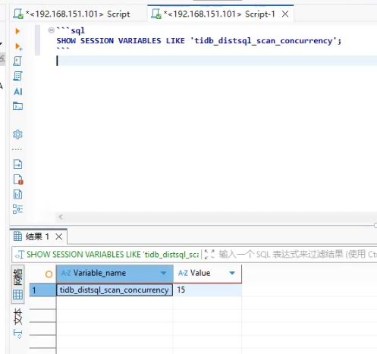The width and height of the screenshot is (377, 354).
Task: Click the SQL filter expression input field
Action: coord(297,254)
